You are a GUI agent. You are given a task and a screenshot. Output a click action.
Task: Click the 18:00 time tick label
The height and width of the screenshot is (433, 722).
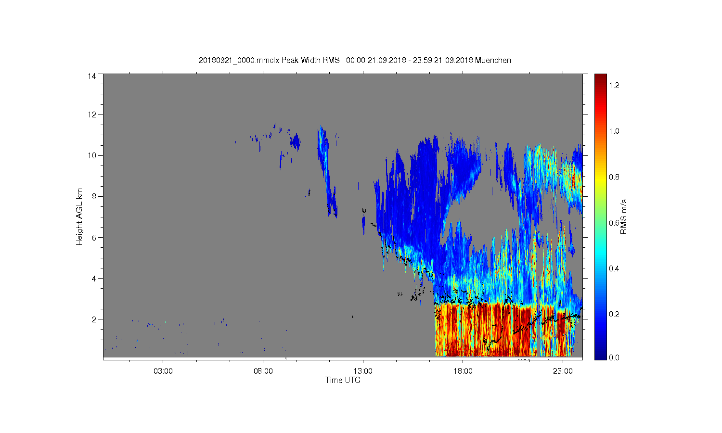[x=463, y=371]
